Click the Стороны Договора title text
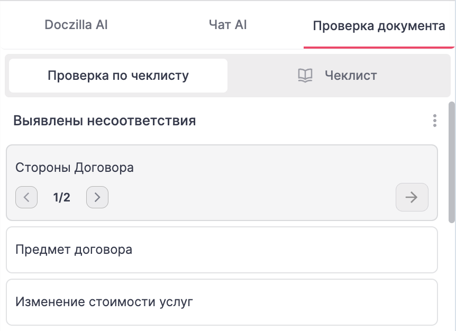 (x=75, y=168)
